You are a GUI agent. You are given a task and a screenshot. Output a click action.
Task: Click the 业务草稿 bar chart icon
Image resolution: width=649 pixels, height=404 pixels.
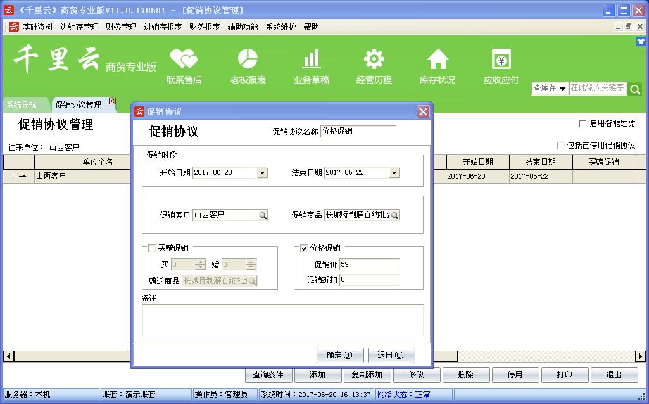pos(311,60)
